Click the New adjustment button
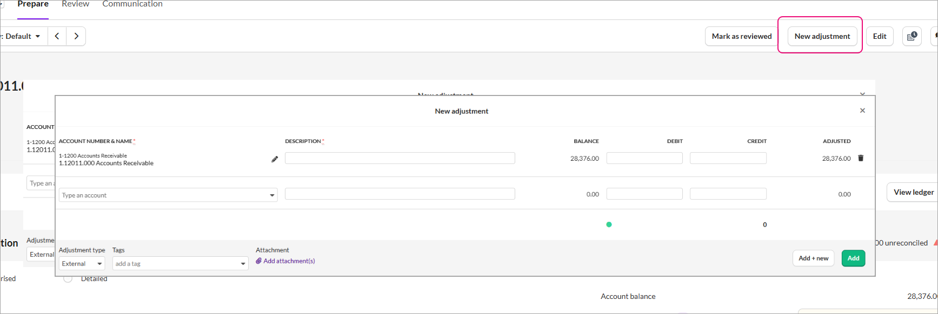This screenshot has width=938, height=314. [822, 36]
